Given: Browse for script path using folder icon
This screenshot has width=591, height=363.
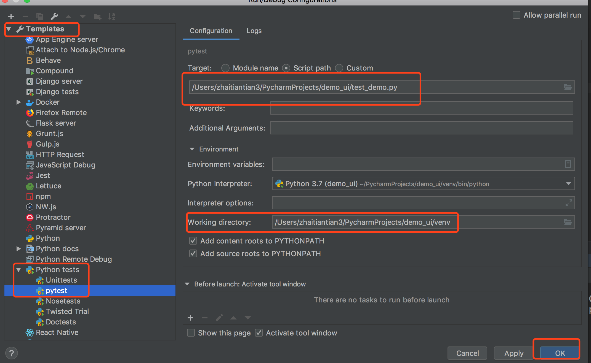Looking at the screenshot, I should tap(568, 87).
